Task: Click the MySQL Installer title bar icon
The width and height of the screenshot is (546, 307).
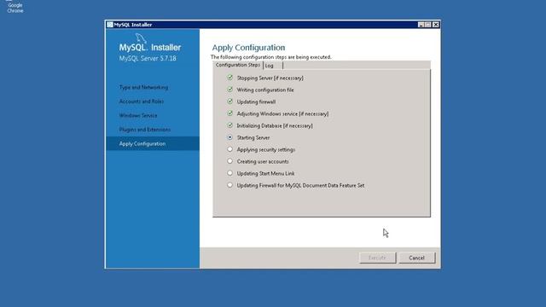Action: tap(110, 25)
